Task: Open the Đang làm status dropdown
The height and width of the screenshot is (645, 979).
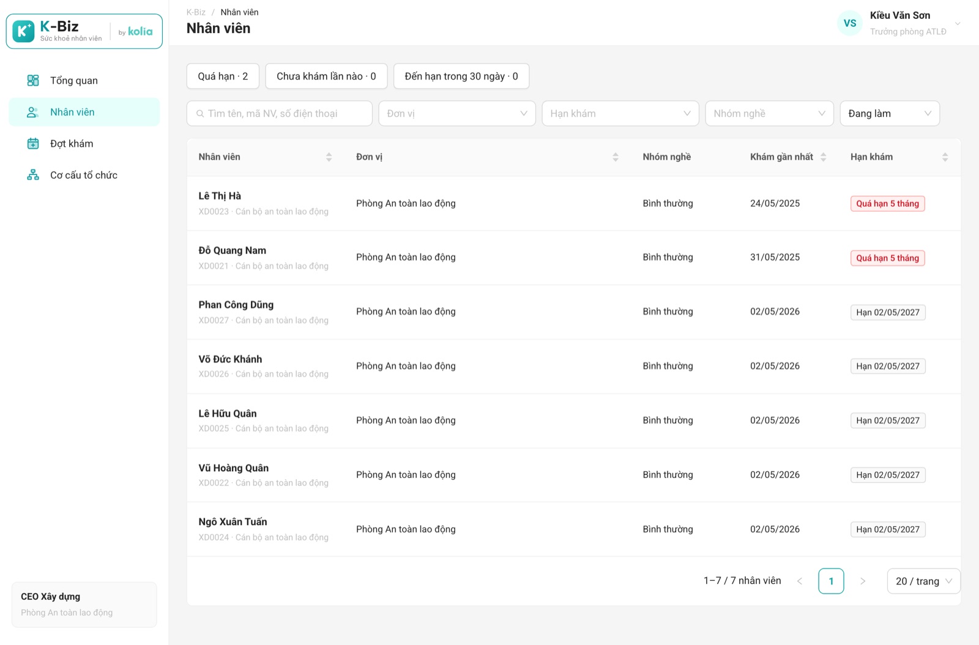Action: [890, 113]
